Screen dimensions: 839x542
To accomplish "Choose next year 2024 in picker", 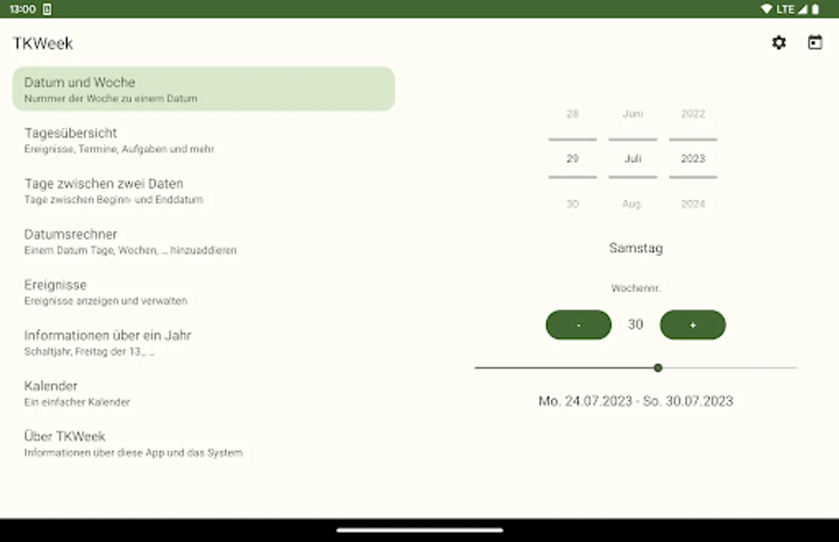I will tap(693, 204).
